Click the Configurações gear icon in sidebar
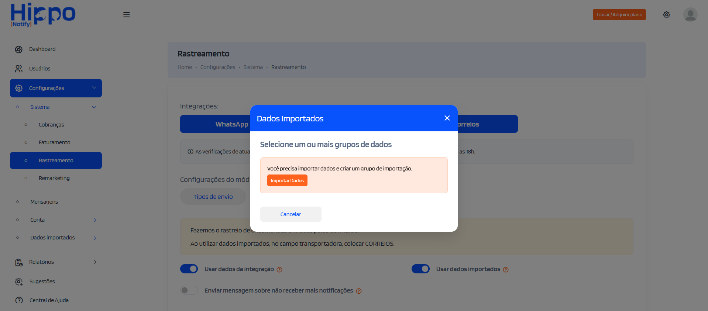Viewport: 708px width, 311px height. [19, 88]
